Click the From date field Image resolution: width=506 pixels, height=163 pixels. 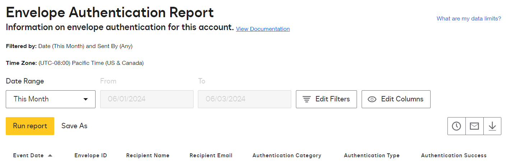(x=147, y=99)
